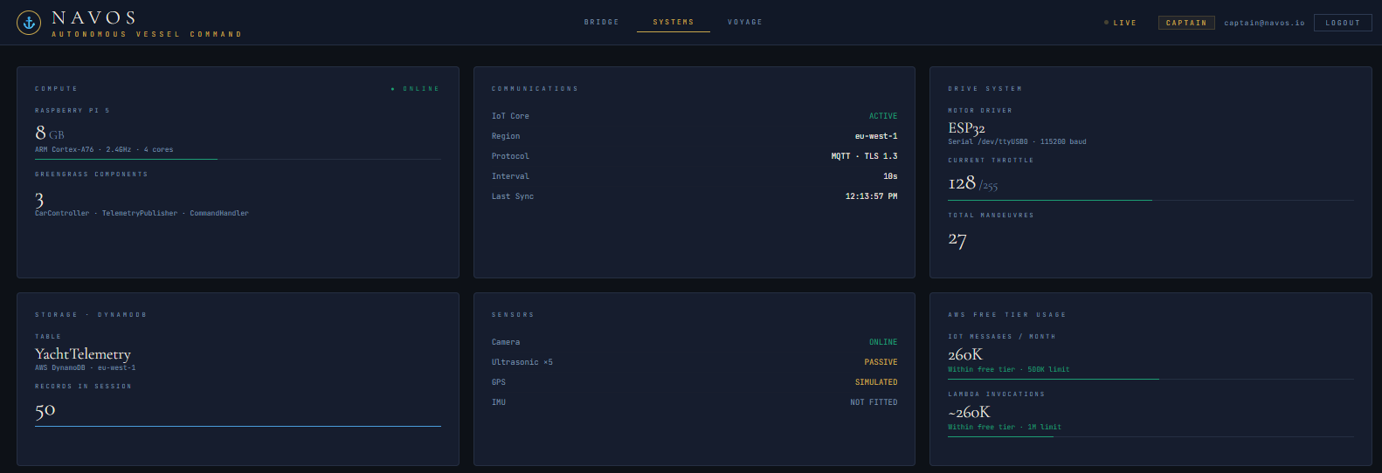Click the throttle progress bar
The width and height of the screenshot is (1382, 473).
point(1151,201)
